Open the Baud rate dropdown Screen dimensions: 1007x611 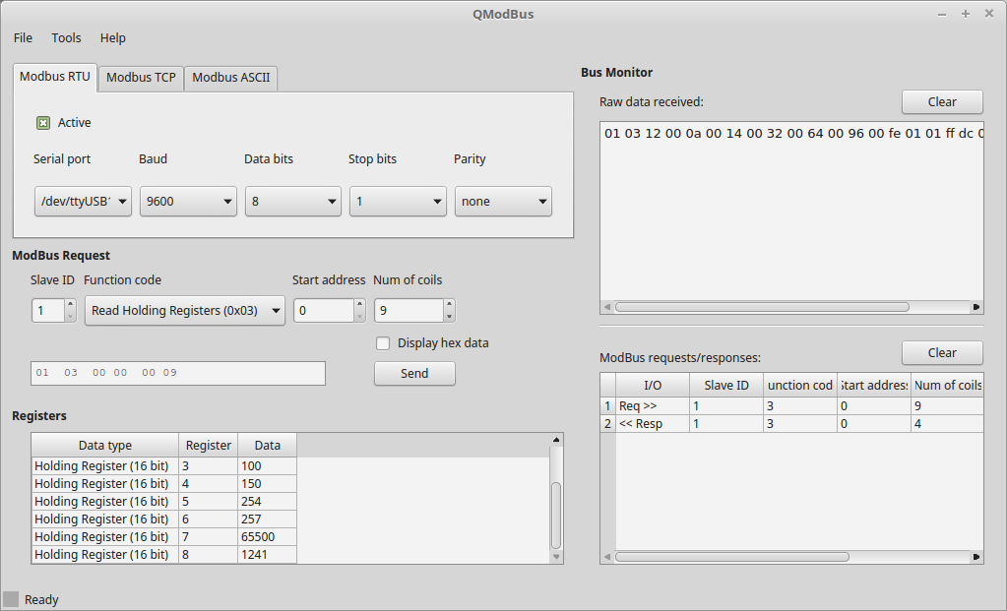coord(188,201)
